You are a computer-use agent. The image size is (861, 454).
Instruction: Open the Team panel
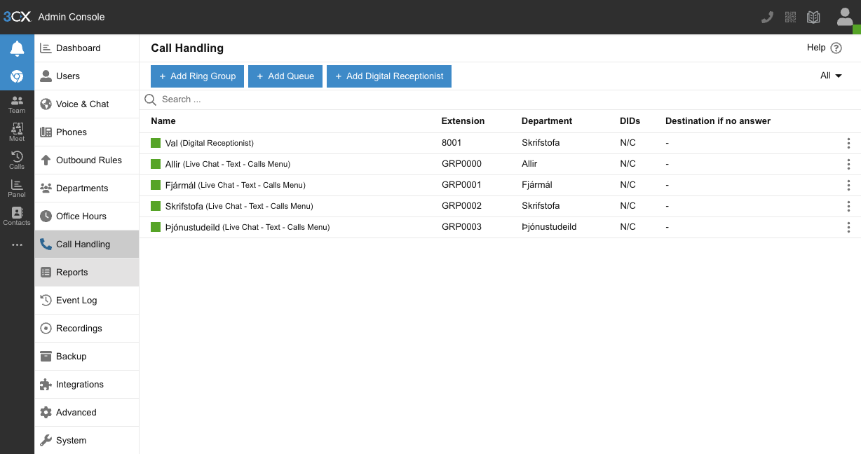[x=17, y=104]
